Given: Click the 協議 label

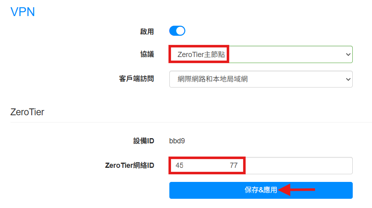Looking at the screenshot, I should (147, 54).
